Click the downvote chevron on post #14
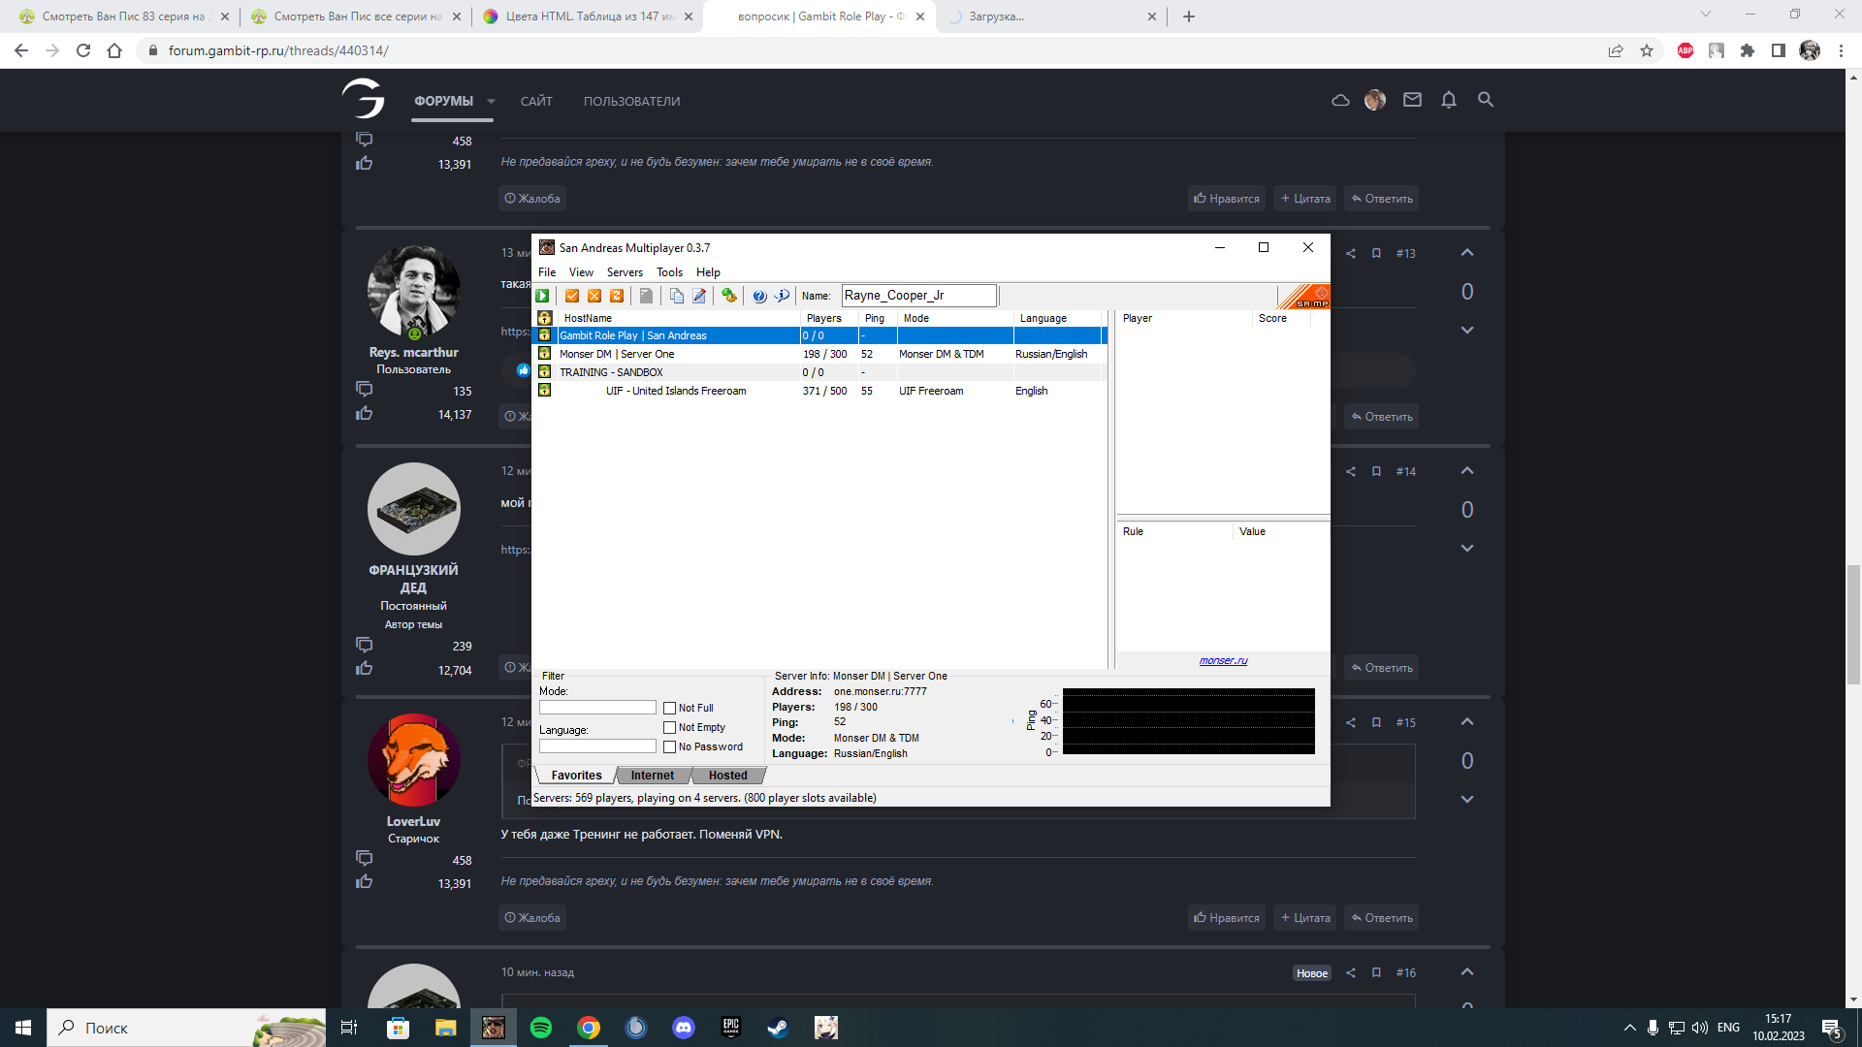This screenshot has height=1047, width=1862. [1466, 549]
